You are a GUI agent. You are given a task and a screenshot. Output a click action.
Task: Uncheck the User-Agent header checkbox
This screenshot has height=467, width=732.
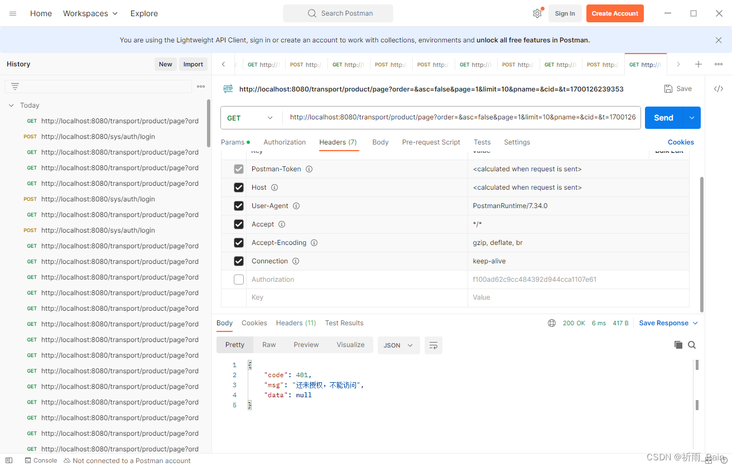pos(239,206)
